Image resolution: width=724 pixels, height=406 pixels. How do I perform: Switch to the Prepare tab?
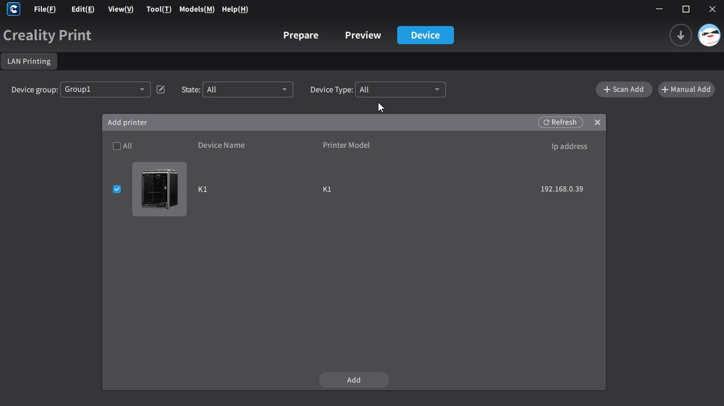click(301, 35)
